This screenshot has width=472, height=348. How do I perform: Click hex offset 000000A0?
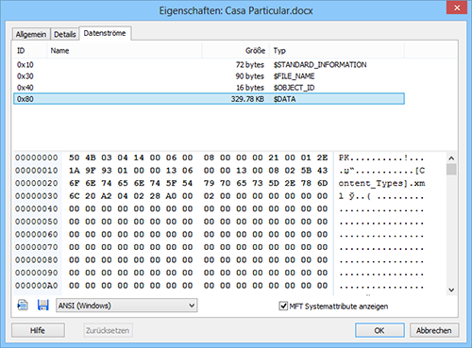(37, 286)
